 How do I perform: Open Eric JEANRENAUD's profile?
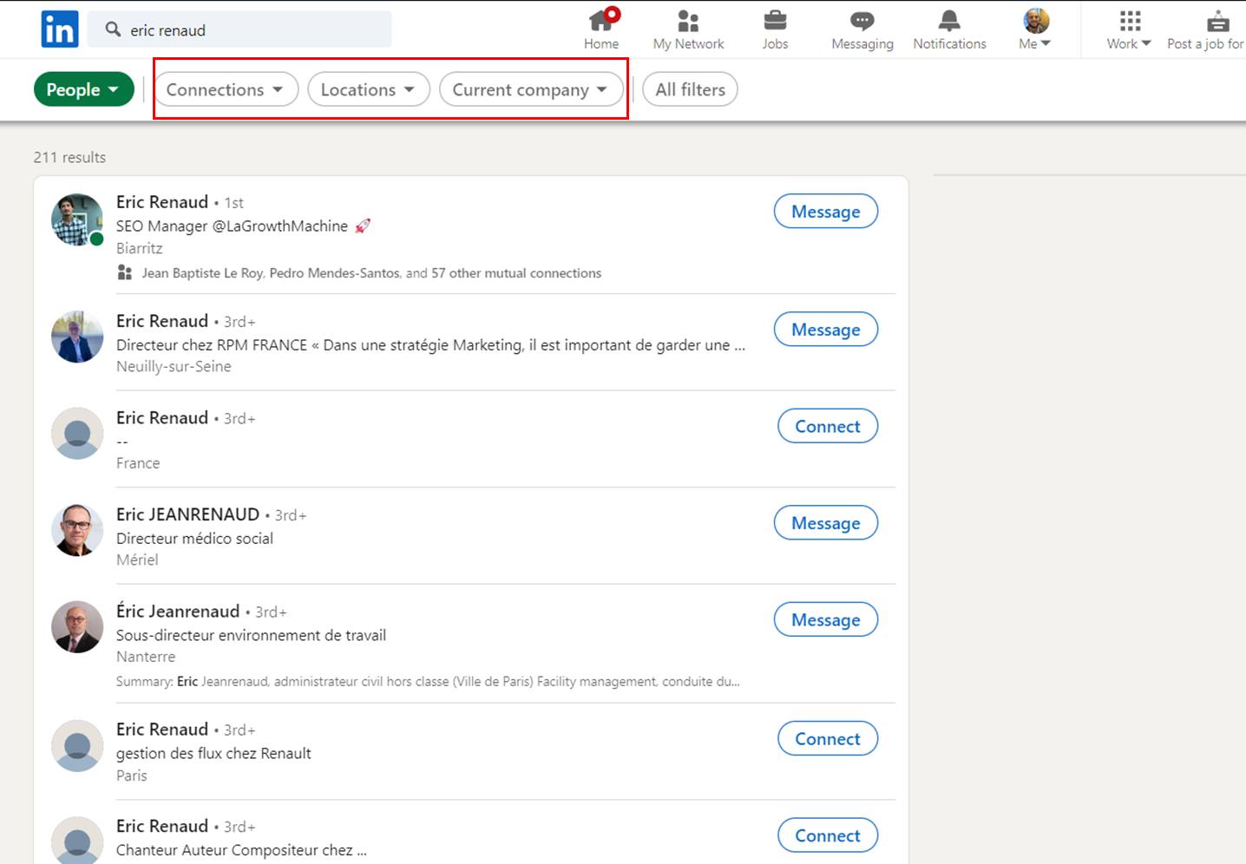pyautogui.click(x=188, y=514)
